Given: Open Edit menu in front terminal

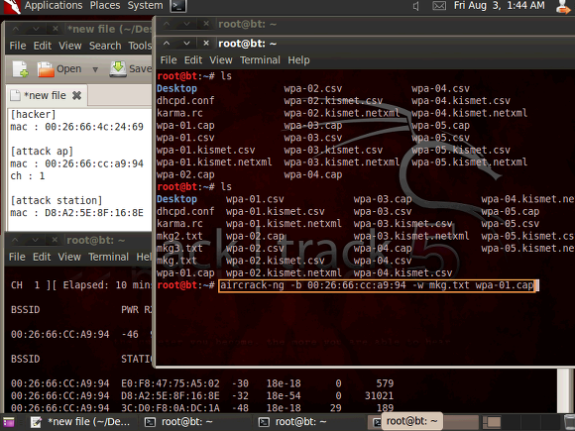Looking at the screenshot, I should tap(193, 60).
